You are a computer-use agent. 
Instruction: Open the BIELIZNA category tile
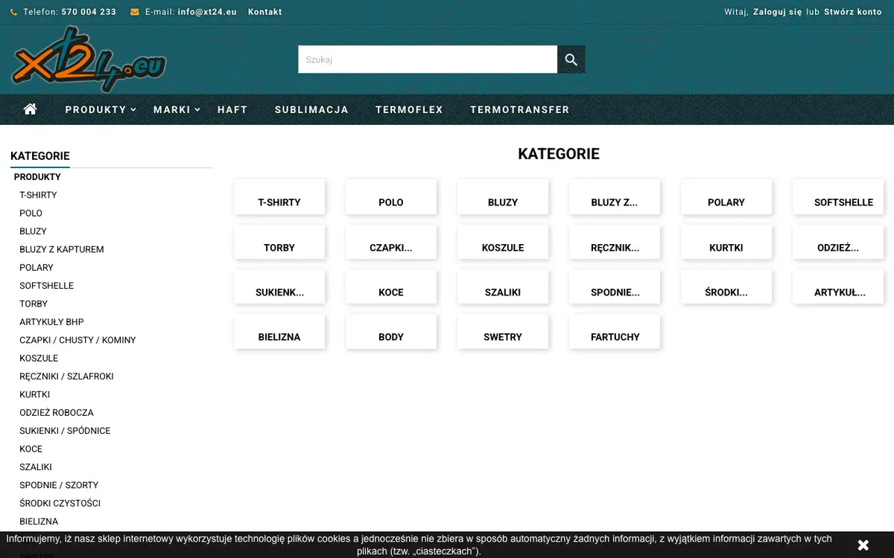[x=279, y=332]
